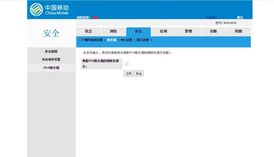This screenshot has height=157, width=274.
Task: Click the device model text in header
Action: pyautogui.click(x=226, y=23)
